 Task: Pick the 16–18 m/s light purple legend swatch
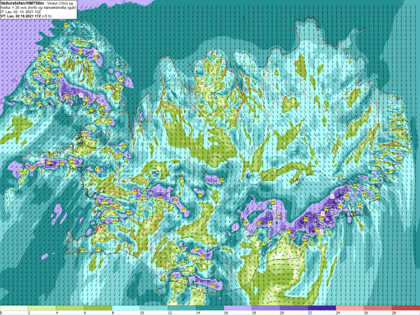pyautogui.click(x=238, y=308)
